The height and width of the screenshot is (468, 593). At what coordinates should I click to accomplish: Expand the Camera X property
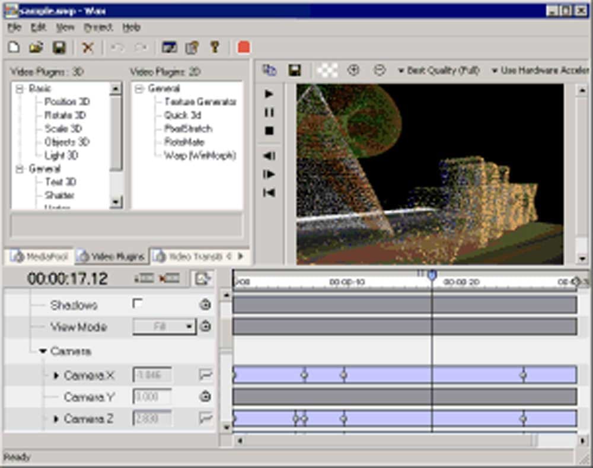point(56,375)
